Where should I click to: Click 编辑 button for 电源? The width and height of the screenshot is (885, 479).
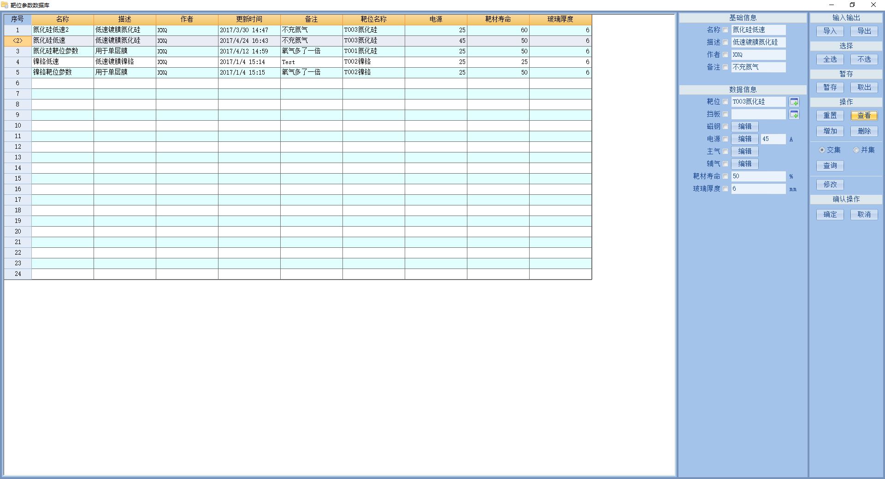point(745,139)
